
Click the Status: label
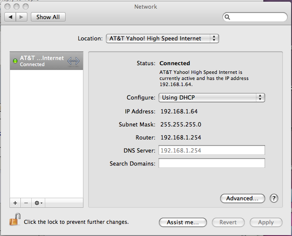[x=146, y=63]
